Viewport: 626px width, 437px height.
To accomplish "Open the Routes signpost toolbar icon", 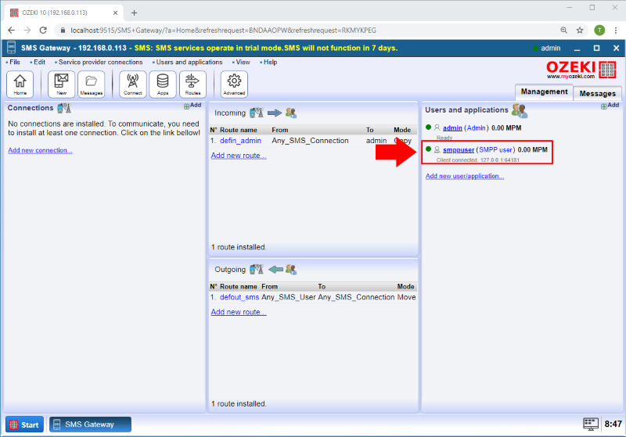I will click(192, 84).
